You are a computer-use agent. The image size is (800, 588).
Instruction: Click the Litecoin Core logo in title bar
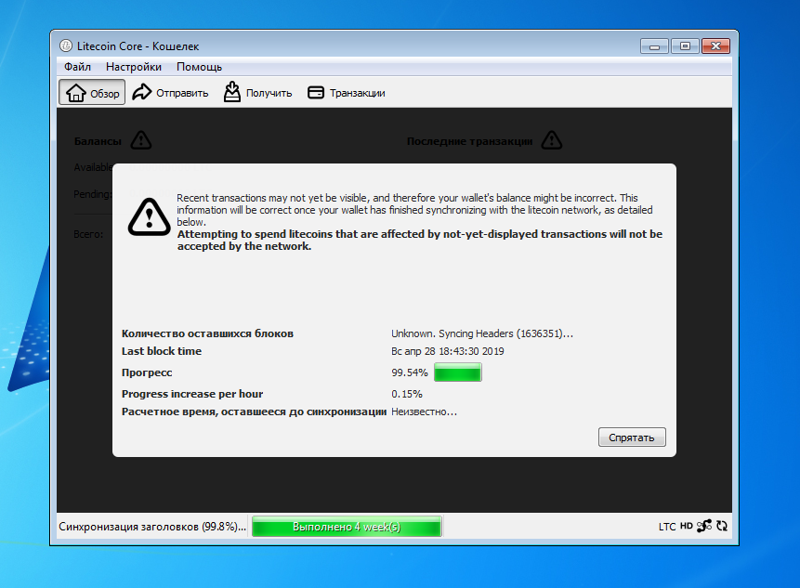(x=66, y=46)
